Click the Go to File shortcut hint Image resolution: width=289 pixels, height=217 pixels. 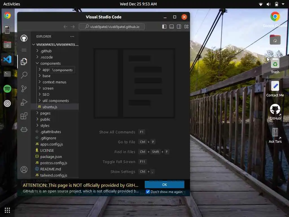click(x=137, y=142)
